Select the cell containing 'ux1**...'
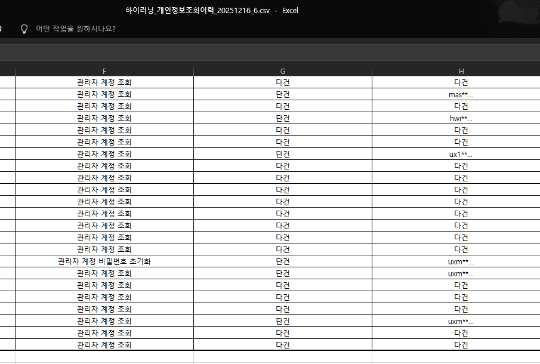This screenshot has height=364, width=540. pyautogui.click(x=461, y=154)
